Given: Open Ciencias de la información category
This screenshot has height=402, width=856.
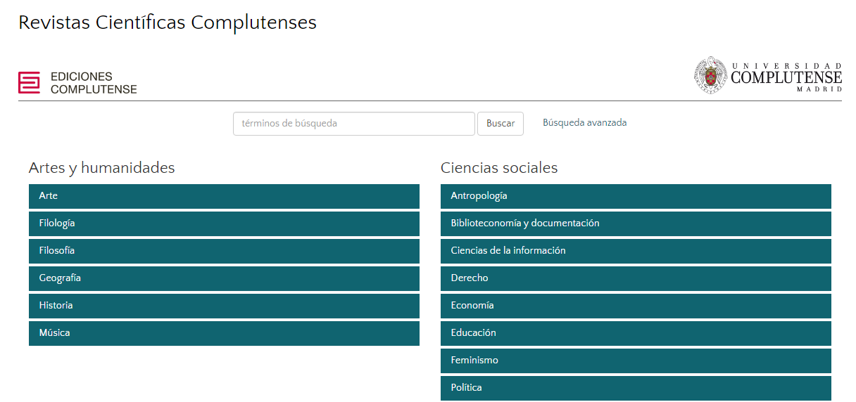Looking at the screenshot, I should click(x=636, y=251).
